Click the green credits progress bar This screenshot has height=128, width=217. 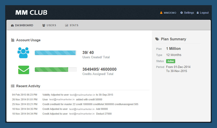[x=56, y=69]
